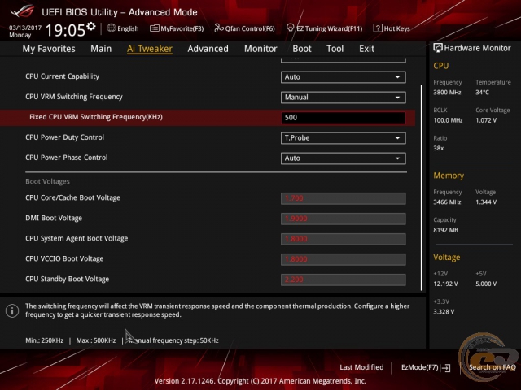
Task: Select CPU Power Duty Control label
Action: (x=64, y=137)
